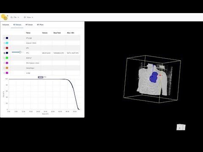Click the blue PTV volume in 3D view

(154, 77)
